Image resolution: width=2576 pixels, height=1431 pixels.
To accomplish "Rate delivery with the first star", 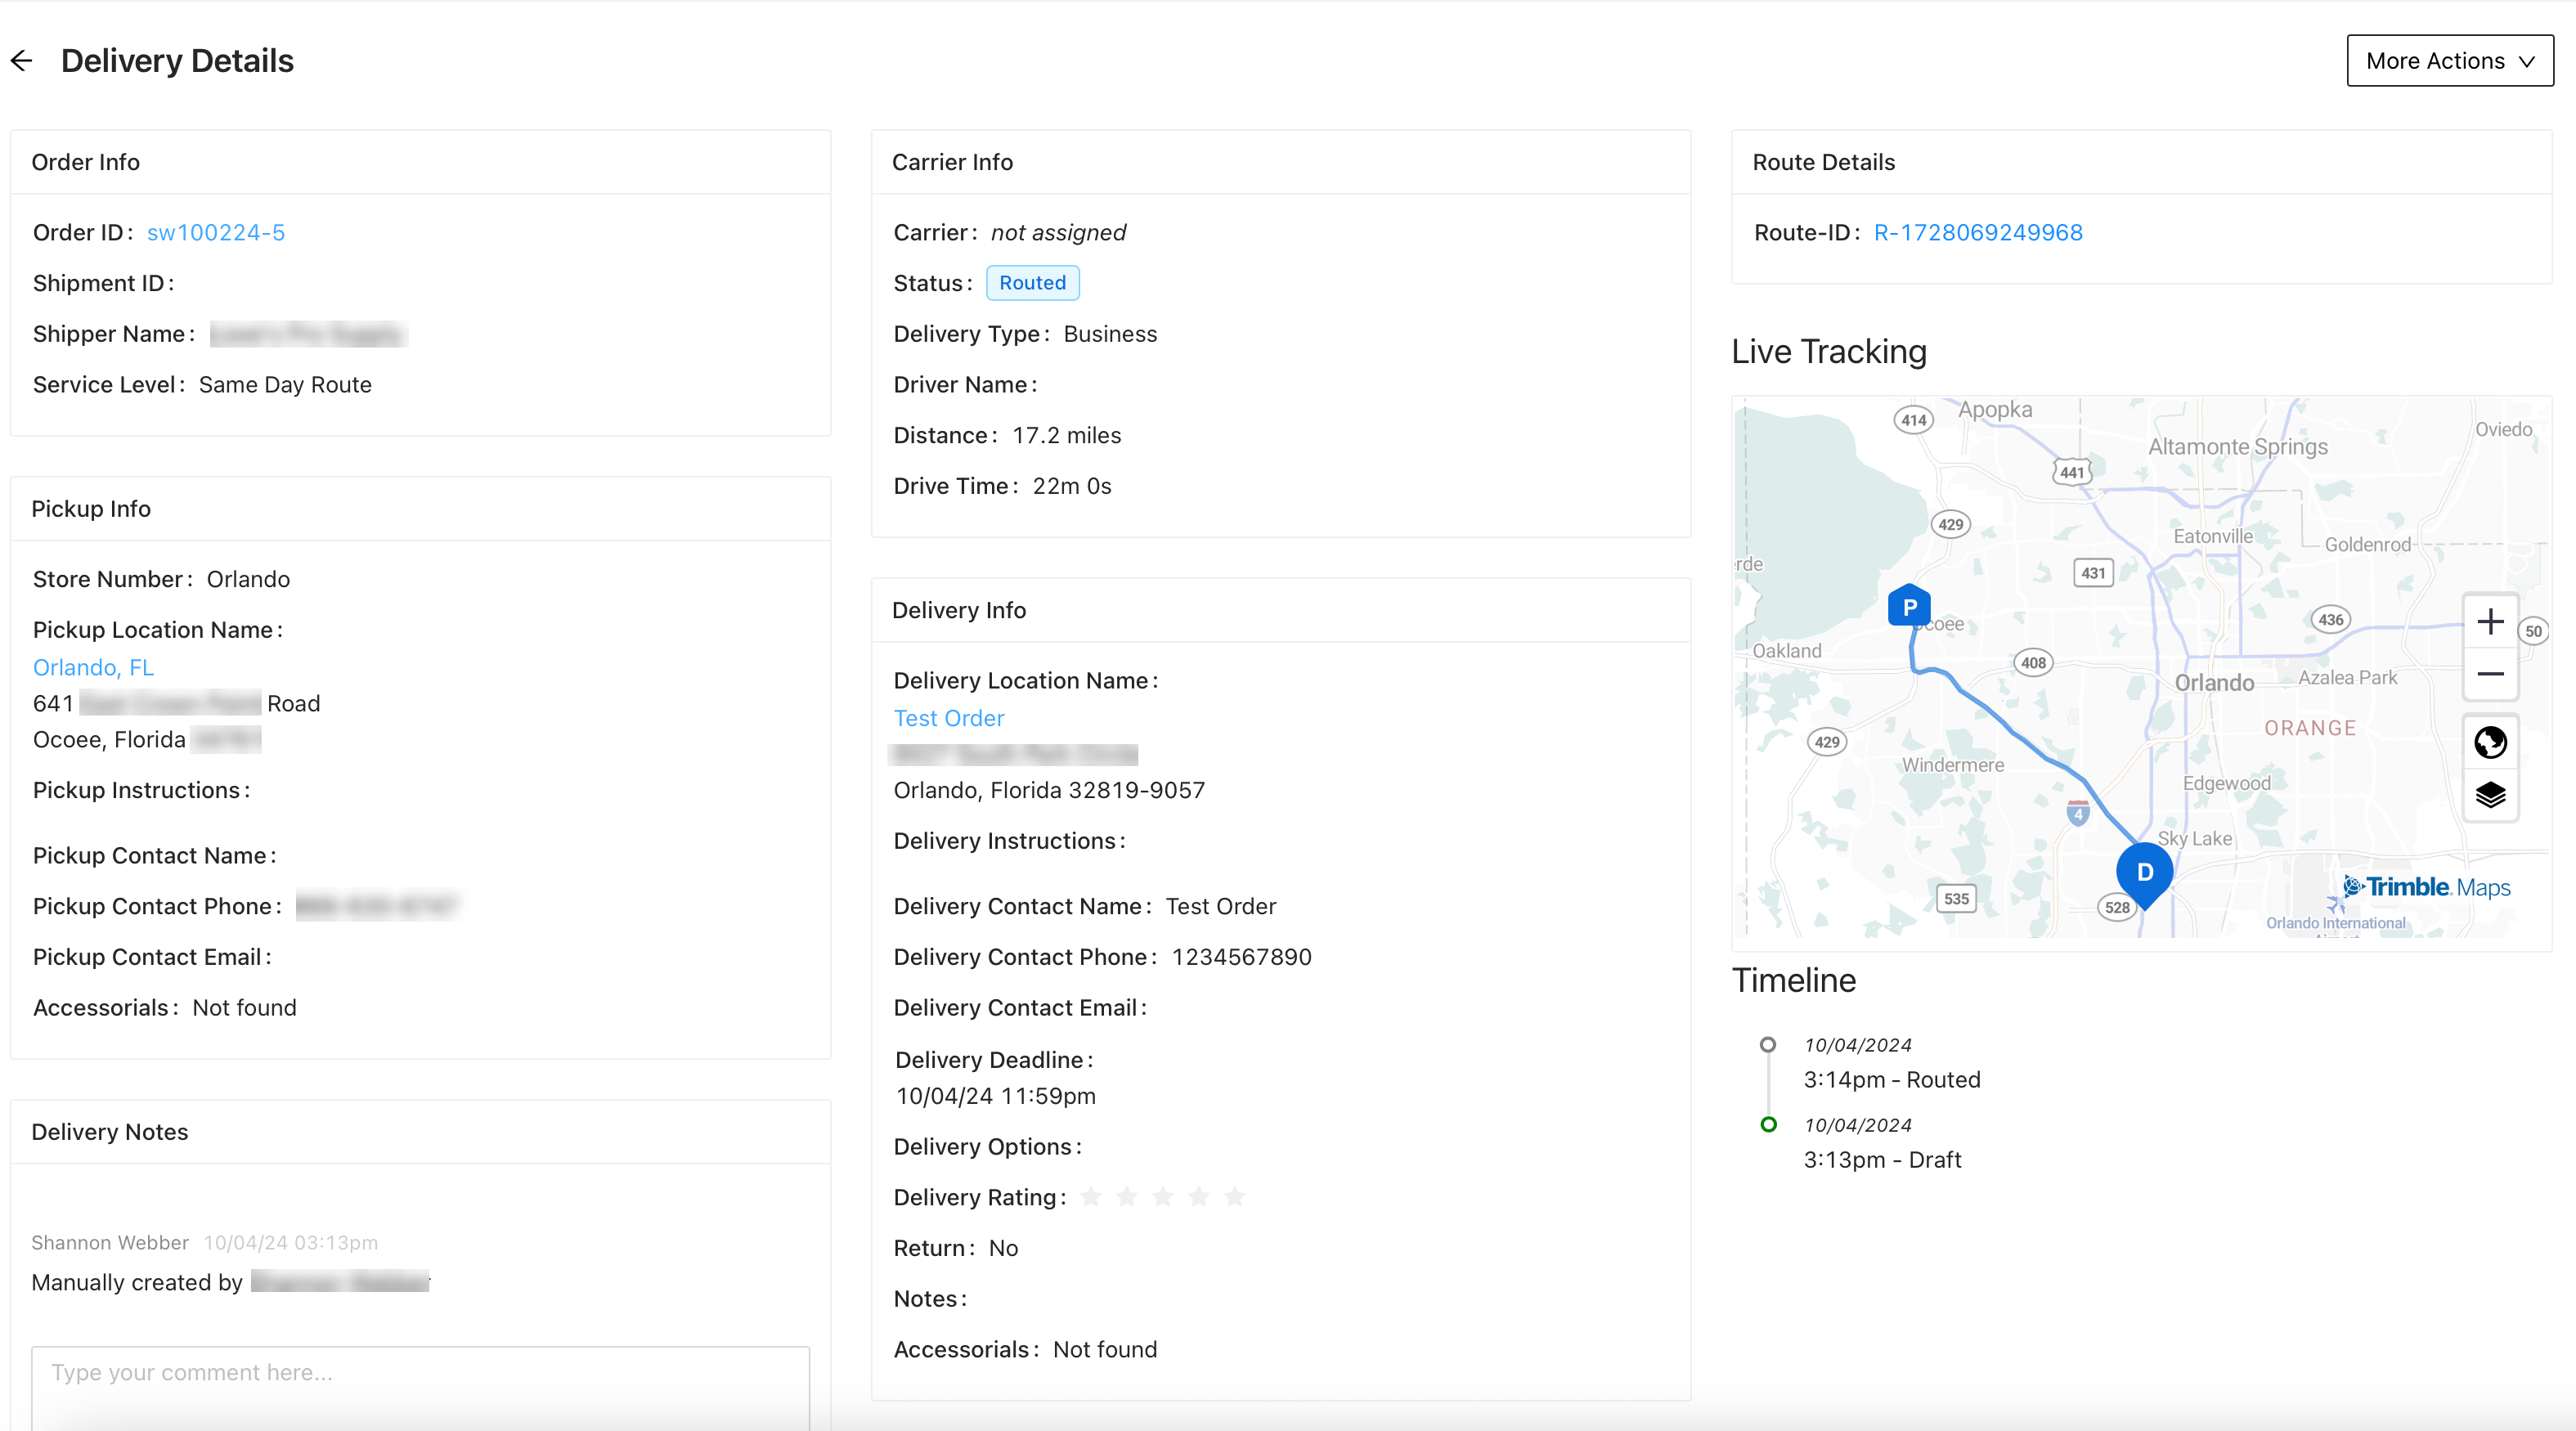I will click(1091, 1197).
